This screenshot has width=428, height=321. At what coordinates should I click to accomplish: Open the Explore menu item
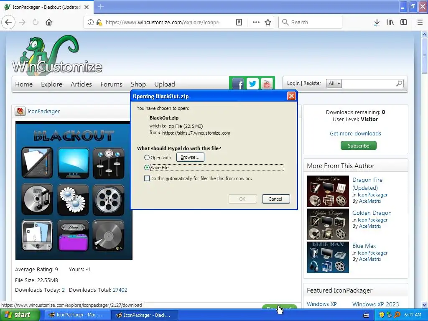click(x=51, y=84)
